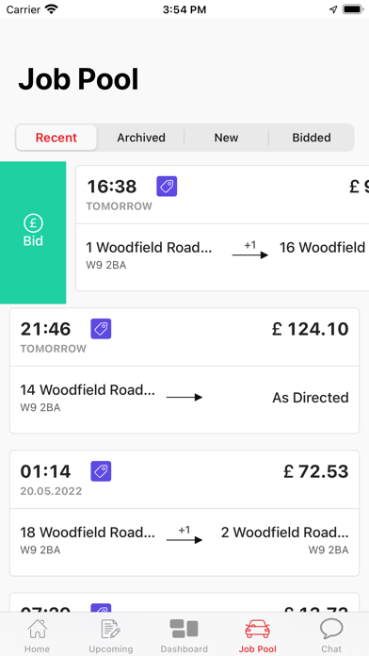
Task: Tap the As Directed destination text
Action: pos(311,398)
